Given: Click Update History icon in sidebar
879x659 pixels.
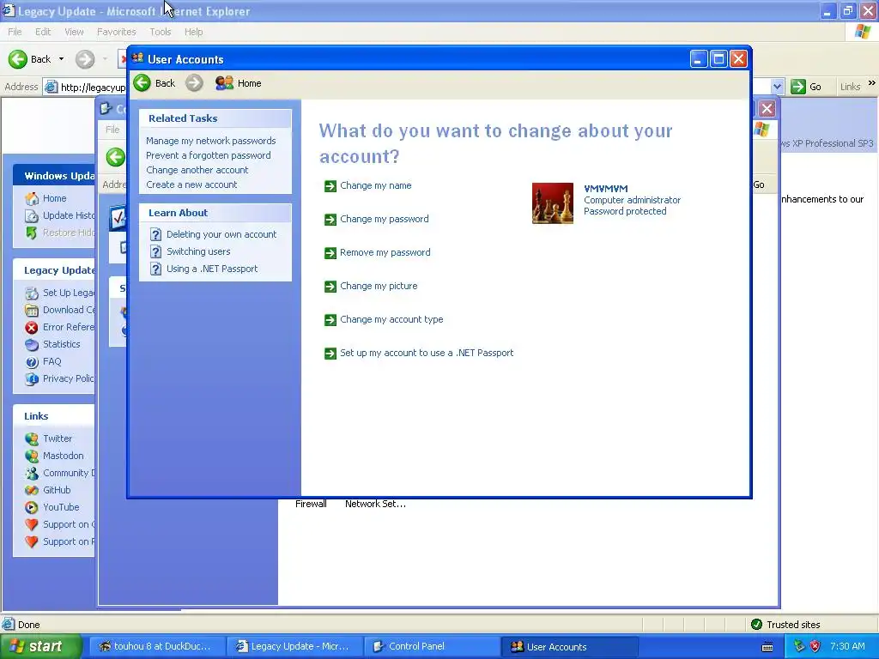Looking at the screenshot, I should [32, 215].
